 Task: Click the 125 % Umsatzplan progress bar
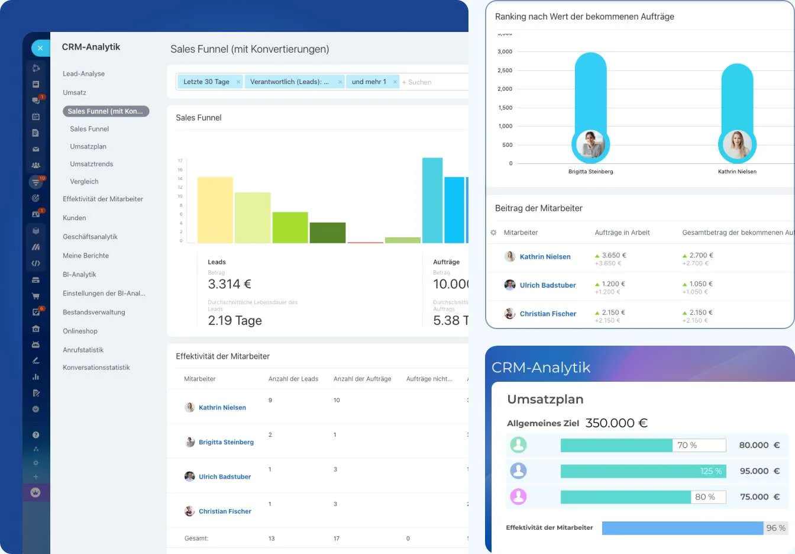click(x=643, y=471)
